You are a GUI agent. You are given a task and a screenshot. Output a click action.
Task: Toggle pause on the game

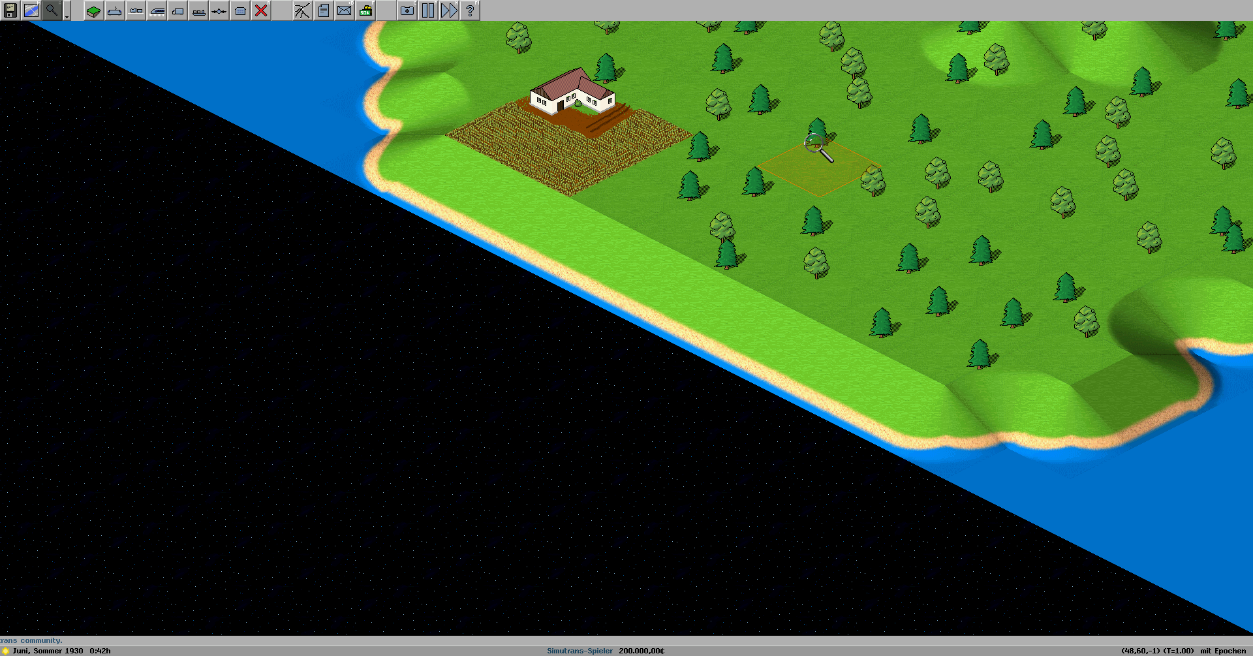pyautogui.click(x=428, y=10)
